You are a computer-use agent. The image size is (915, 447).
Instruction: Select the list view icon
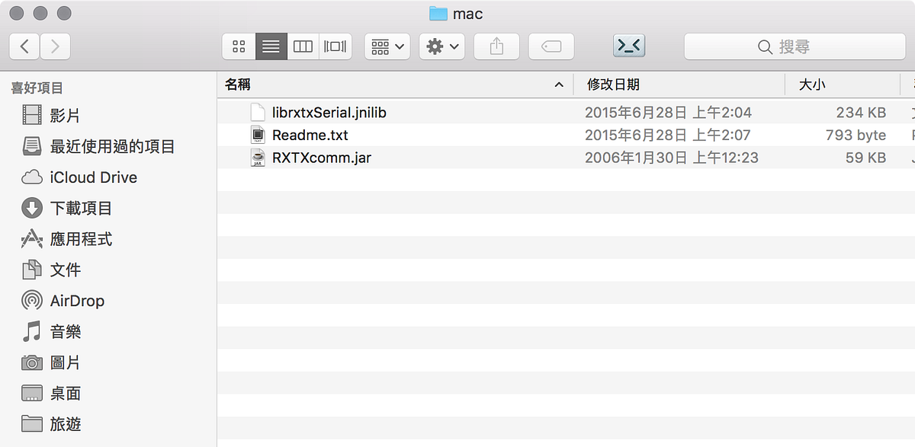[270, 46]
